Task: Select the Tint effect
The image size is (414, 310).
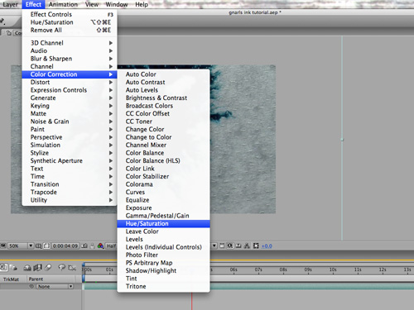Action: [164, 279]
